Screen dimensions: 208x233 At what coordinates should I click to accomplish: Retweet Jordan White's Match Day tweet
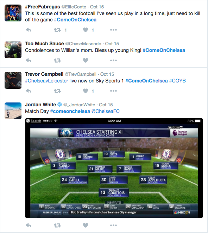[x=57, y=225]
